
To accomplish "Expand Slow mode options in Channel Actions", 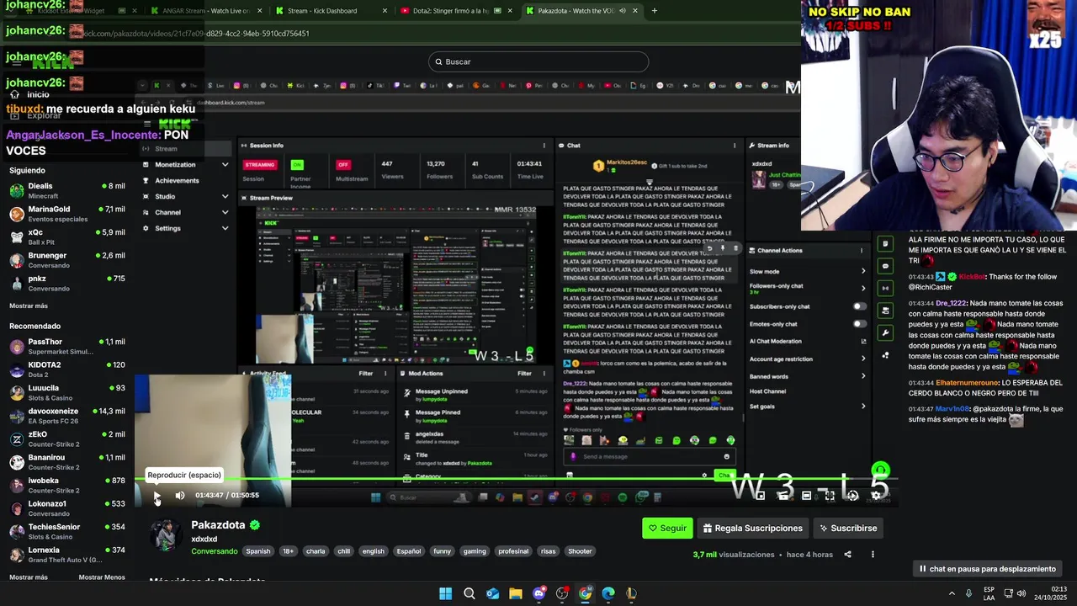I will 862,271.
